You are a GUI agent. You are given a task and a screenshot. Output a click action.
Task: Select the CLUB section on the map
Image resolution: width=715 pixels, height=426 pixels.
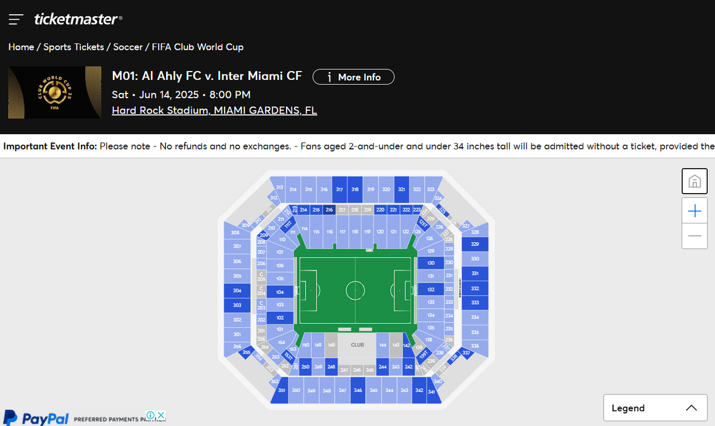point(357,344)
